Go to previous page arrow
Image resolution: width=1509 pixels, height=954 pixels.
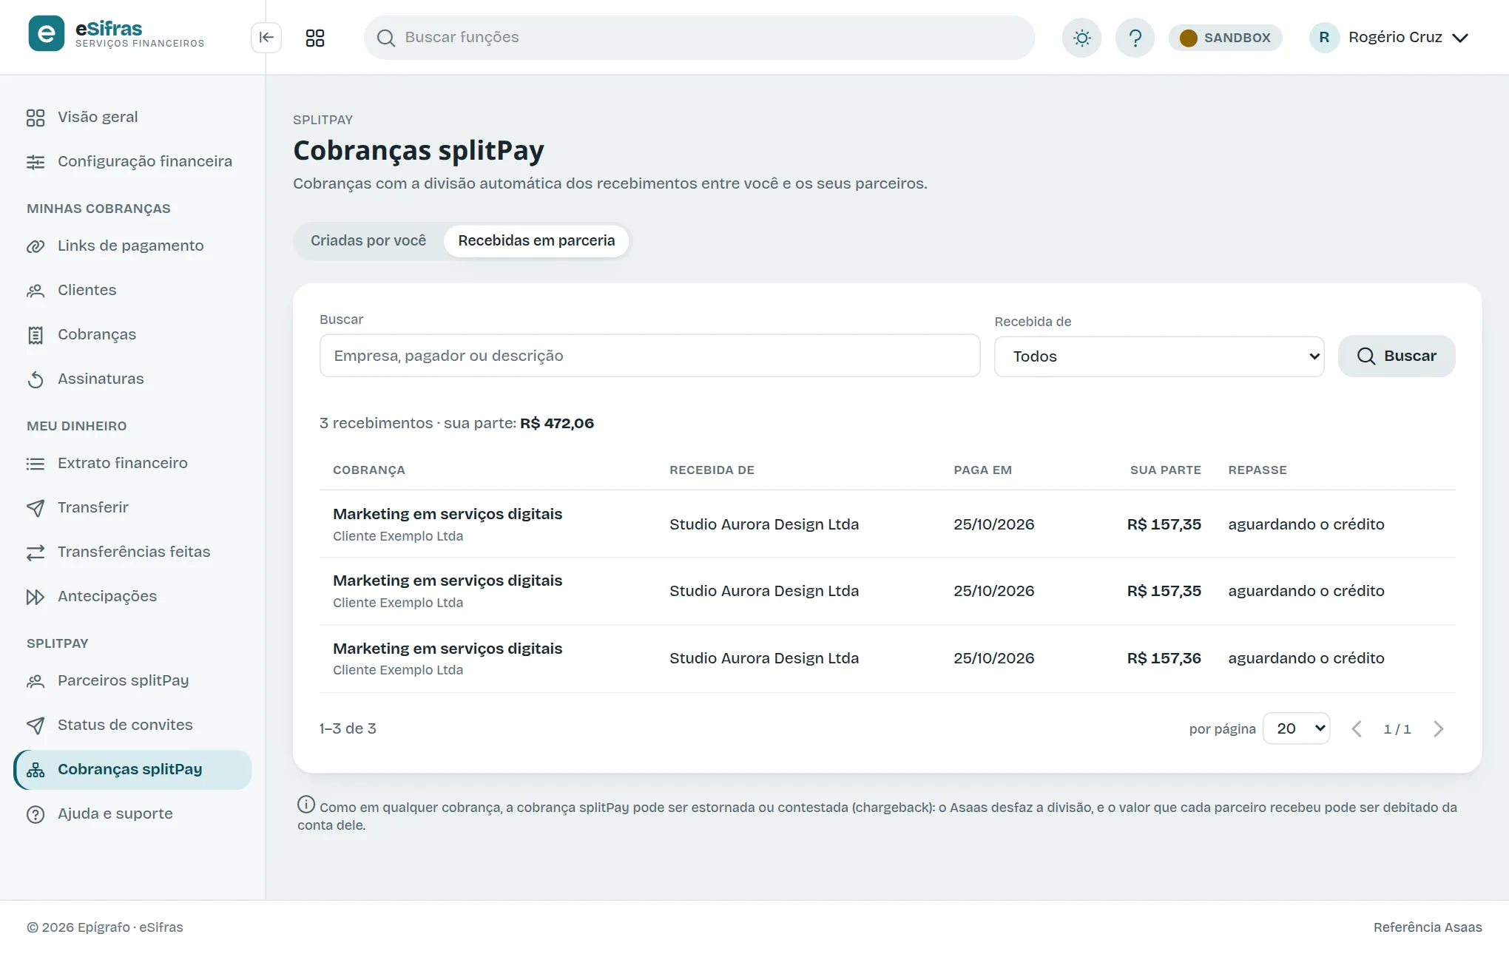click(x=1357, y=728)
